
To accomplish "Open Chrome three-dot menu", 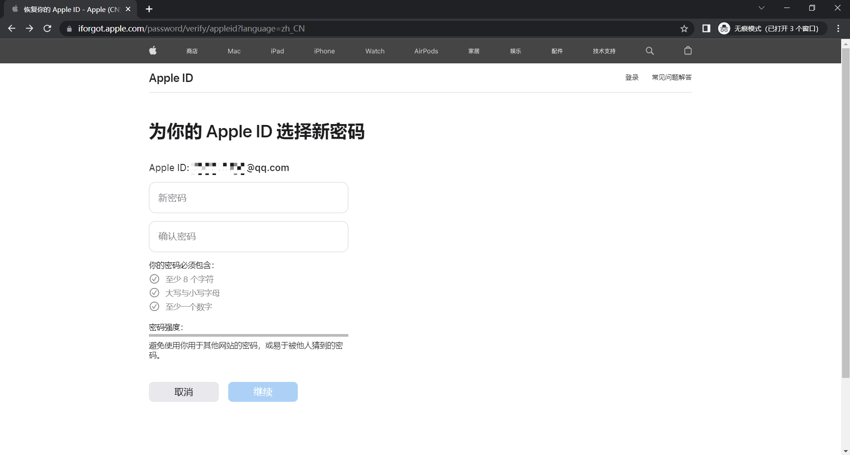I will [x=838, y=28].
